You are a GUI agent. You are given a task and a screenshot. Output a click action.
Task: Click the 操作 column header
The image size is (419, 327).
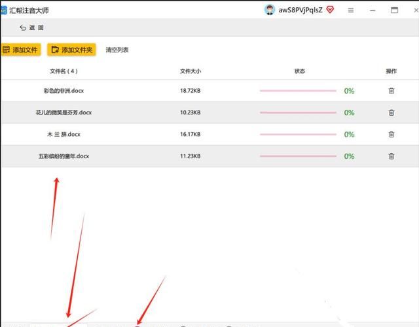pyautogui.click(x=392, y=71)
